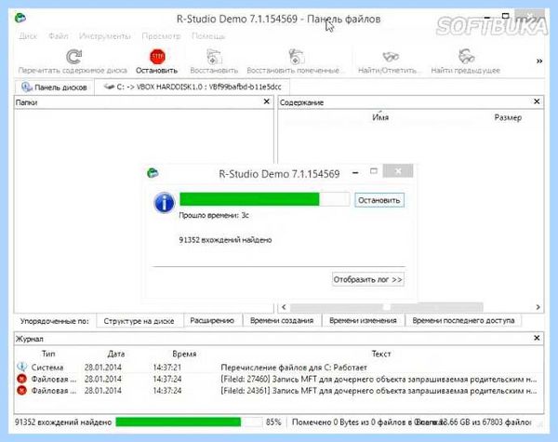Click the red error icon for FileId 24361
Viewport: 558px width, 442px height.
[x=21, y=391]
